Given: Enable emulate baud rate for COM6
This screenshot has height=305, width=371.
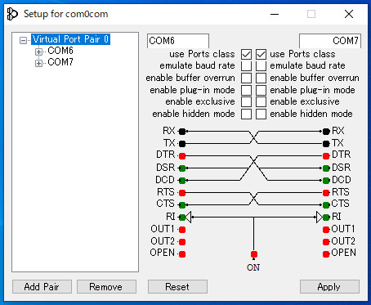Looking at the screenshot, I should [x=246, y=66].
